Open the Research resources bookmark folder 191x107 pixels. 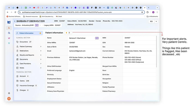(x=30, y=16)
